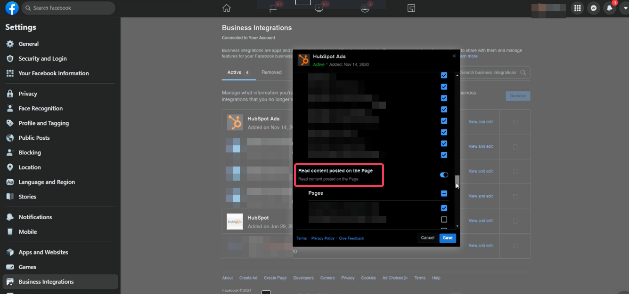
Task: Switch to the Active tab
Action: (x=239, y=72)
